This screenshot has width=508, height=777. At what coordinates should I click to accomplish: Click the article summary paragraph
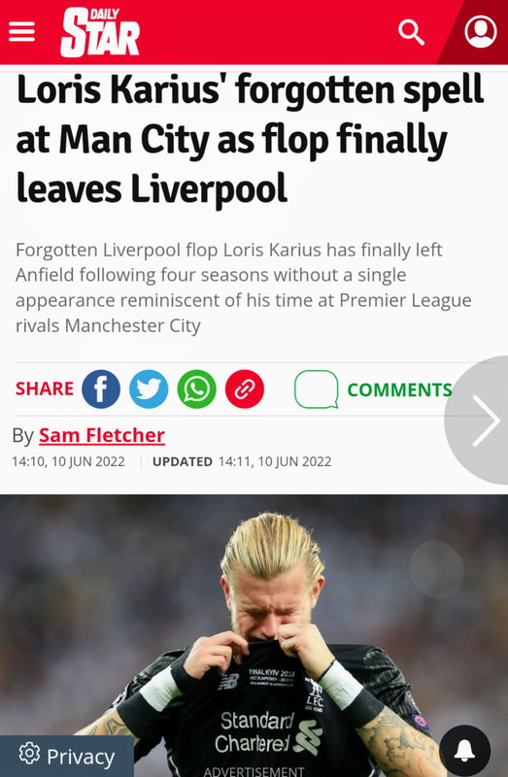[x=244, y=287]
